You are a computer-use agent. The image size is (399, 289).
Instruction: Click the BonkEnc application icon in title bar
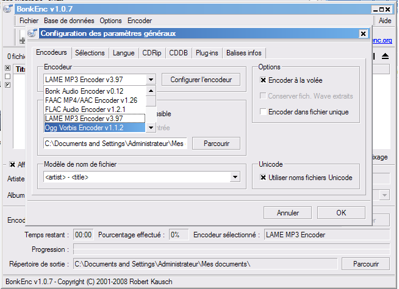click(x=8, y=9)
